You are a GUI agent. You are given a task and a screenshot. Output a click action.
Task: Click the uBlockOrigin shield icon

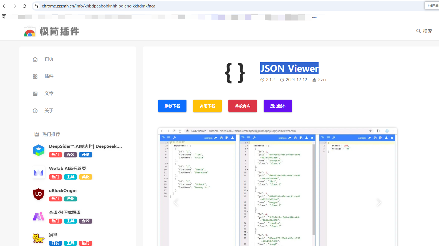pyautogui.click(x=39, y=194)
